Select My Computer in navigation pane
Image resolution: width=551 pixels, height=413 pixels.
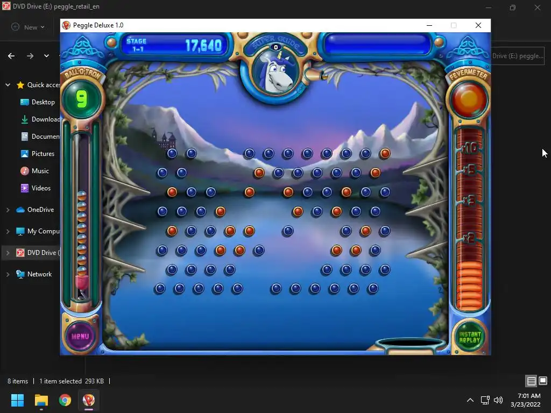point(38,231)
